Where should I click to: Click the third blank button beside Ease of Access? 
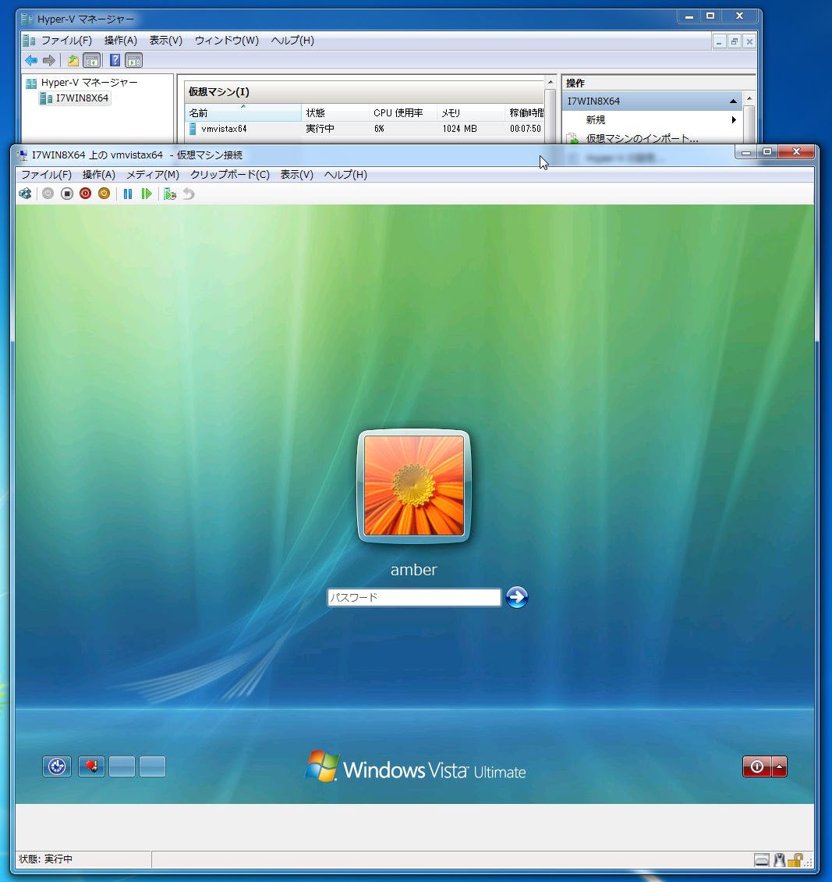point(122,766)
